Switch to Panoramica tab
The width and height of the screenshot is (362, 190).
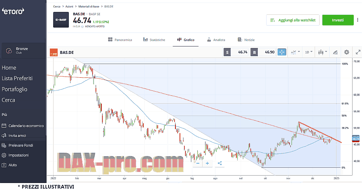click(120, 39)
